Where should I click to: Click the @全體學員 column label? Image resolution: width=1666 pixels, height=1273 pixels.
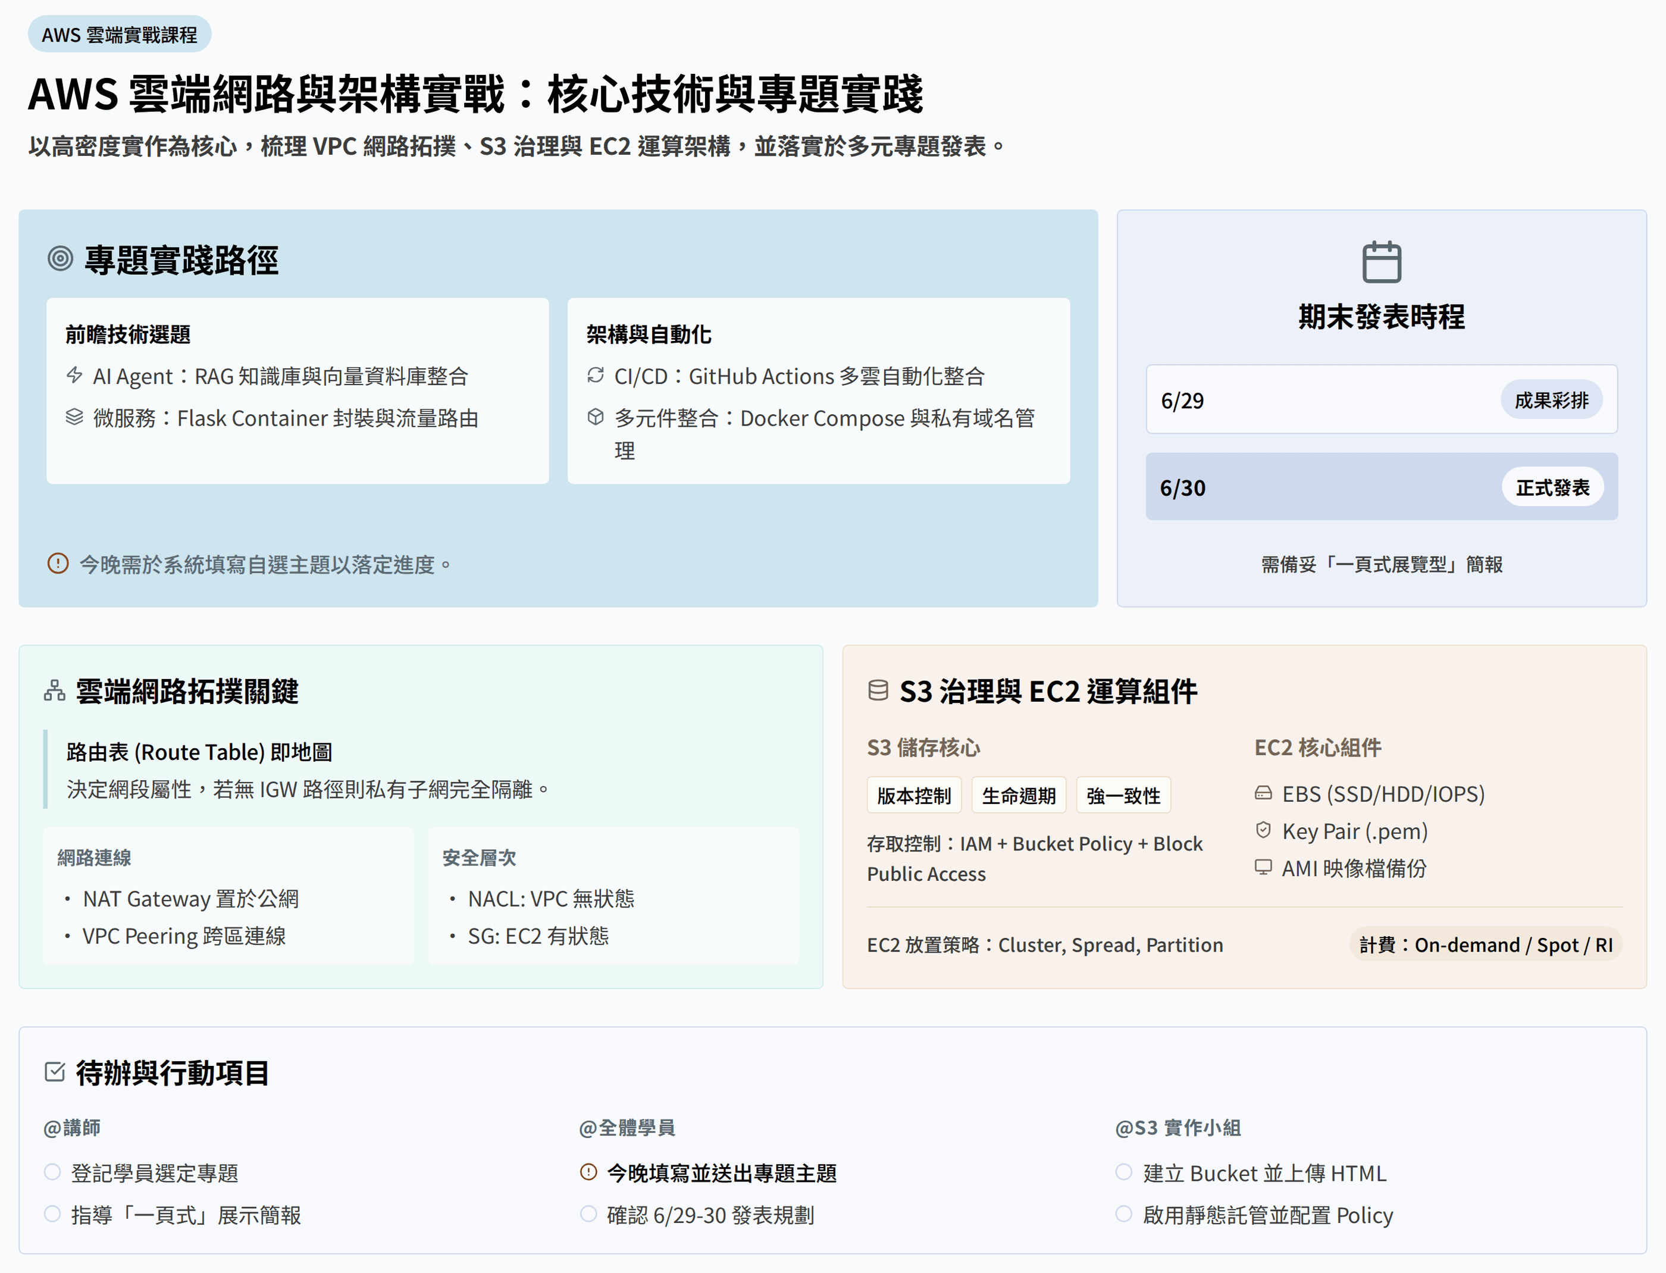pyautogui.click(x=627, y=1128)
